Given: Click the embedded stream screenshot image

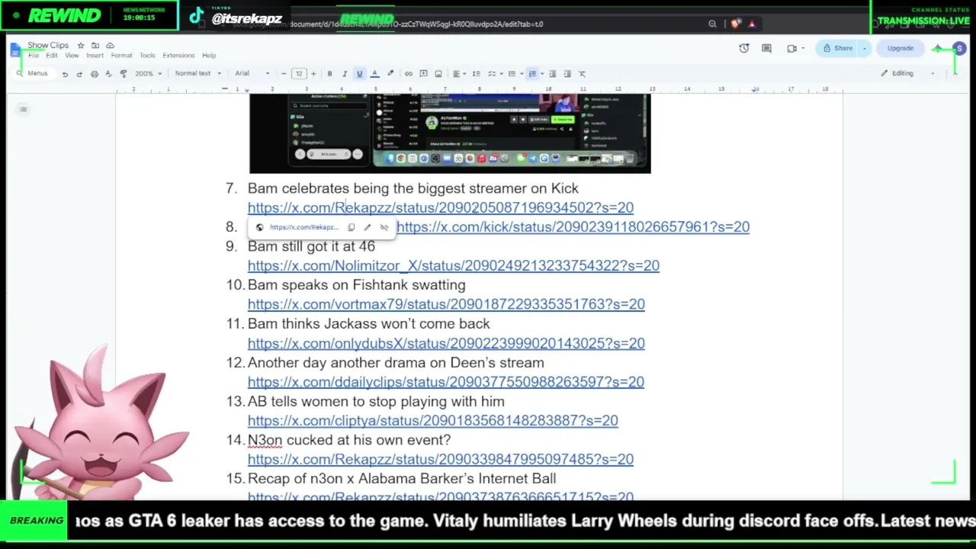Looking at the screenshot, I should (450, 133).
